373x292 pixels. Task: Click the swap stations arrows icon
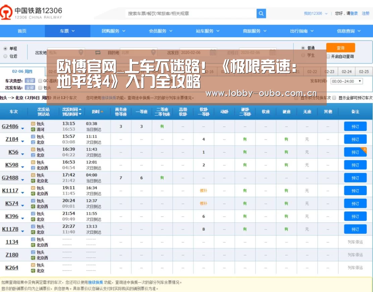tap(98, 53)
